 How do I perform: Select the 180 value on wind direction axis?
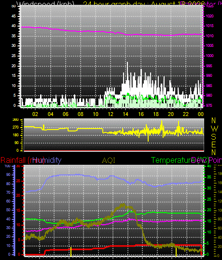coord(15,135)
